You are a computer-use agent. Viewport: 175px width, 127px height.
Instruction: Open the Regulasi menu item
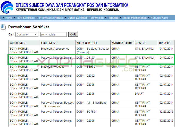coord(113,18)
